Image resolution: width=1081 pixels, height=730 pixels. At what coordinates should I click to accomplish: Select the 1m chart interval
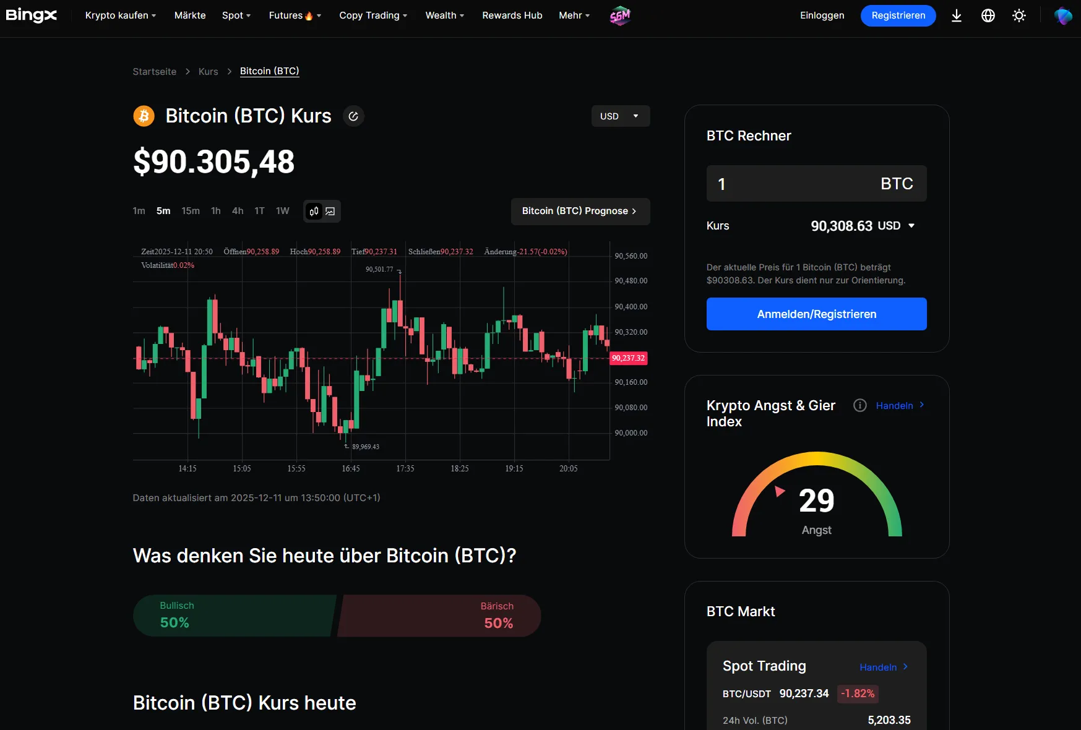coord(139,211)
